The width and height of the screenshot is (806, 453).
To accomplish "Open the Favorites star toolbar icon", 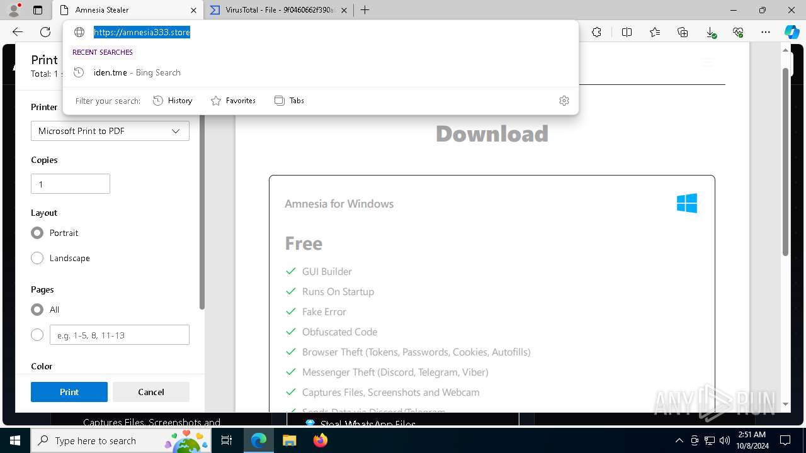I will (655, 32).
